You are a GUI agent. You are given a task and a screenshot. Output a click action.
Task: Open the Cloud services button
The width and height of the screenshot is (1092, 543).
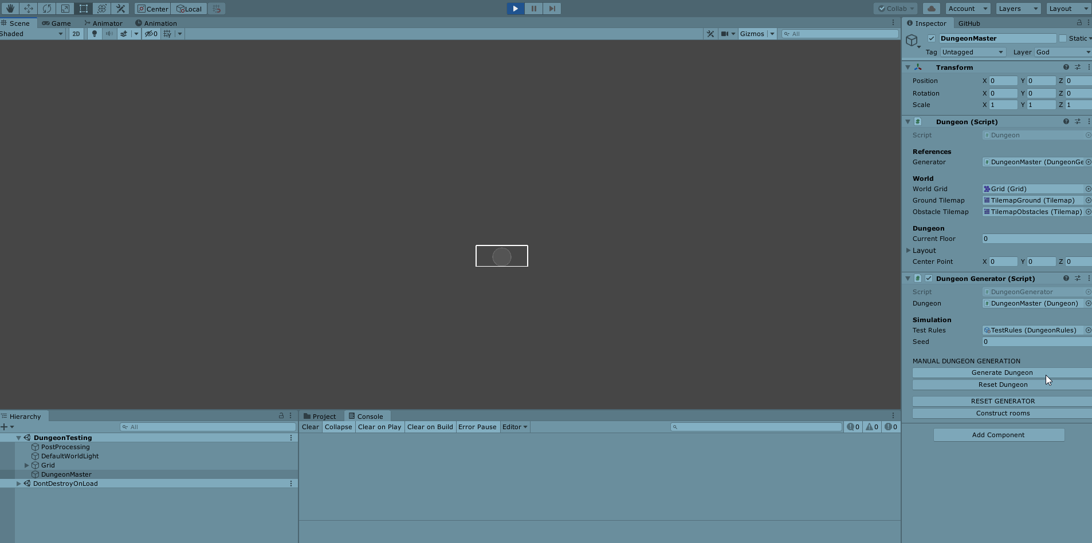(932, 9)
